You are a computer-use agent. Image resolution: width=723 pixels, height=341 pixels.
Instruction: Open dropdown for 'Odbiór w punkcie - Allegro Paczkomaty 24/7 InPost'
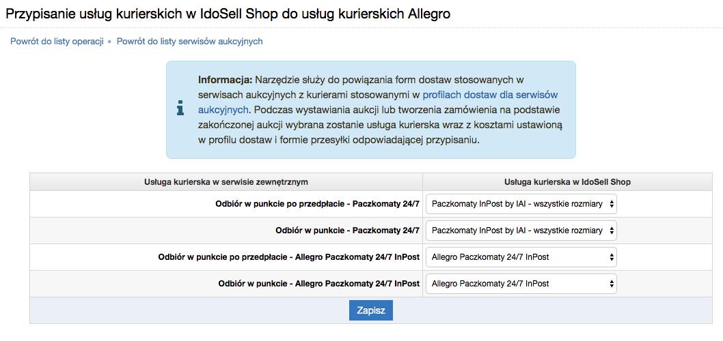pyautogui.click(x=521, y=284)
